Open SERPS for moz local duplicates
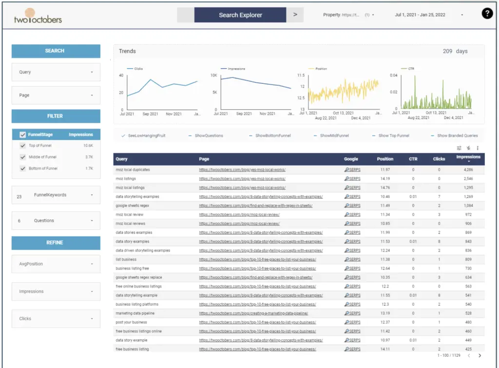Image resolution: width=499 pixels, height=368 pixels. [352, 170]
